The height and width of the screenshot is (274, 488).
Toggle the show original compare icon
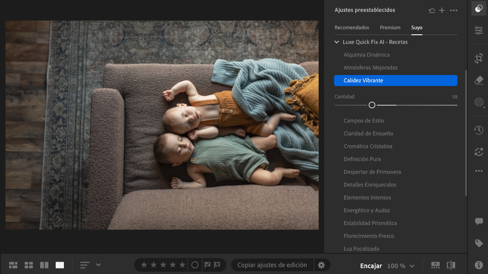[x=451, y=265]
